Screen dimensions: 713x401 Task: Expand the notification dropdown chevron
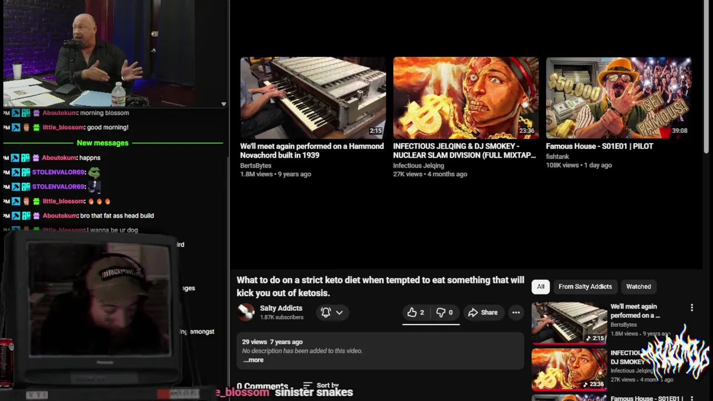[x=339, y=312]
